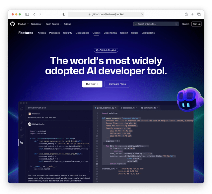The width and height of the screenshot is (212, 194).
Task: Close the sentiments.ts tab
Action: point(158,108)
